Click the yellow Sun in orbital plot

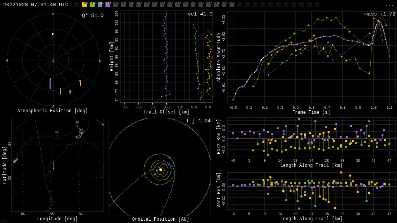pos(161,170)
